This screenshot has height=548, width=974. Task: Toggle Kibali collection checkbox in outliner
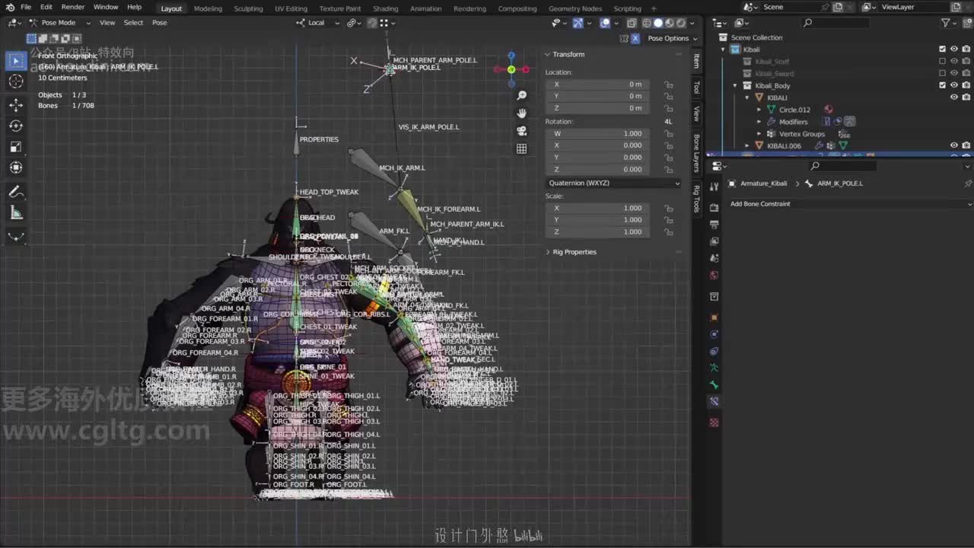click(942, 49)
